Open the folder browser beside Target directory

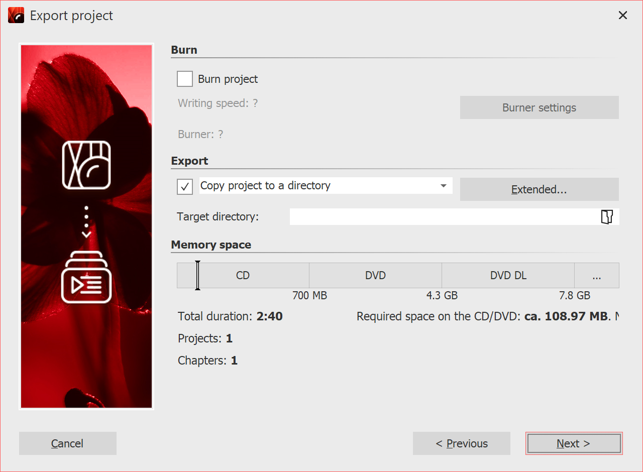(607, 216)
